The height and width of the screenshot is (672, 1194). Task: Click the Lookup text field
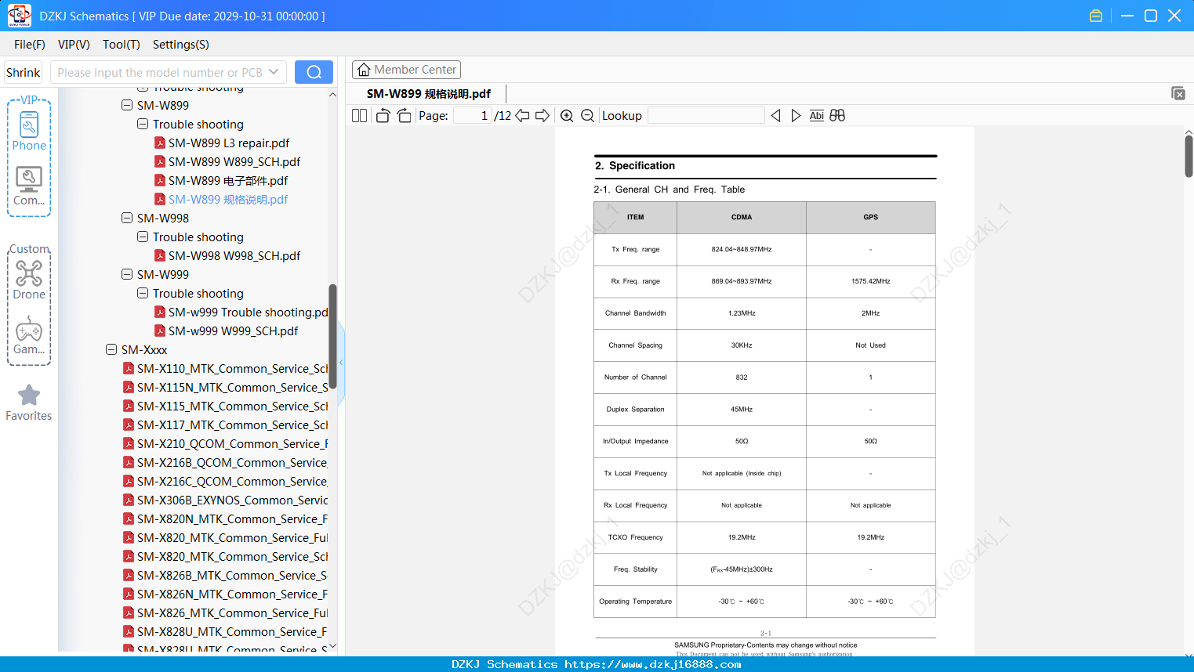pos(706,116)
